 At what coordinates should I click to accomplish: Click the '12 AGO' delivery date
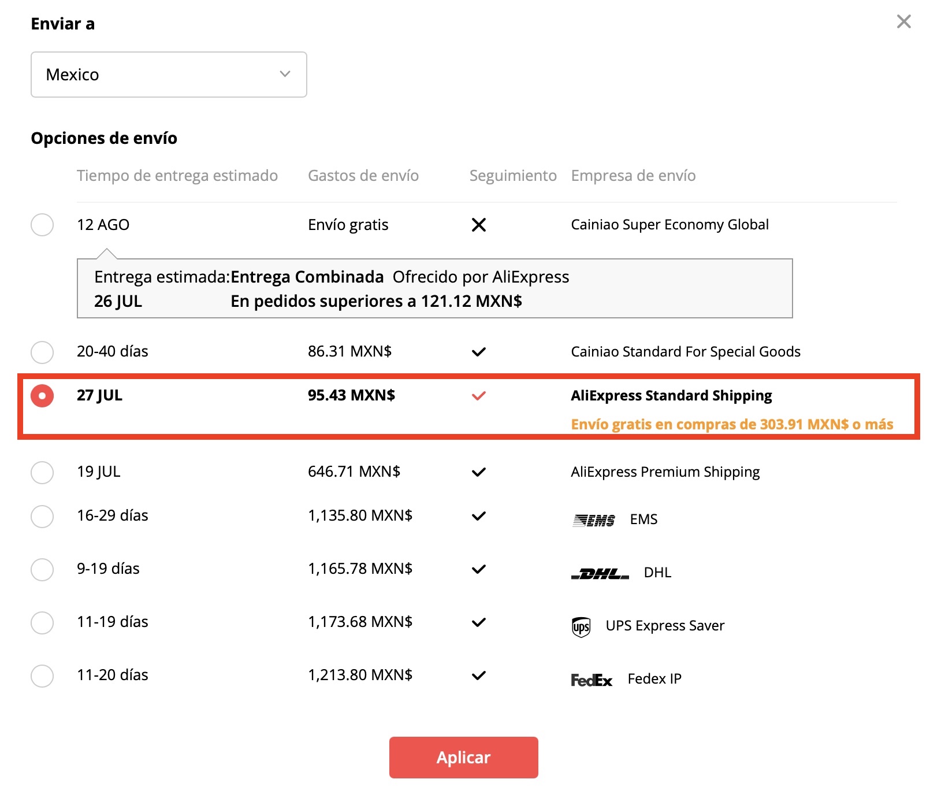coord(103,225)
